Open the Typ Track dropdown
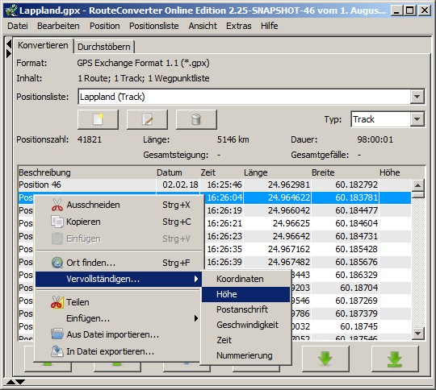 (x=417, y=119)
